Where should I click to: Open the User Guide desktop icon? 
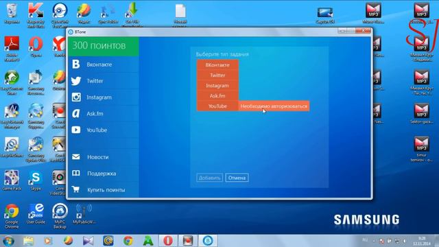coord(36,214)
